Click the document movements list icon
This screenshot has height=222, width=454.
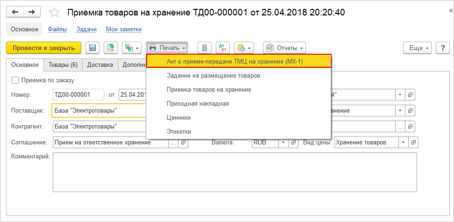click(x=204, y=48)
